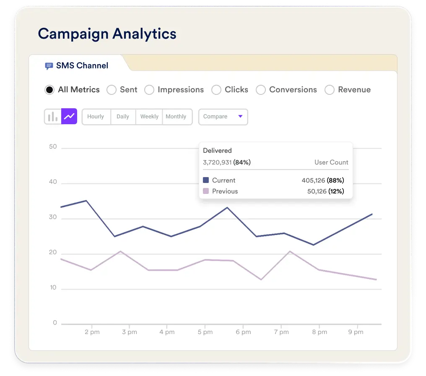This screenshot has height=376, width=426.
Task: Switch to bar chart view icon
Action: [53, 117]
